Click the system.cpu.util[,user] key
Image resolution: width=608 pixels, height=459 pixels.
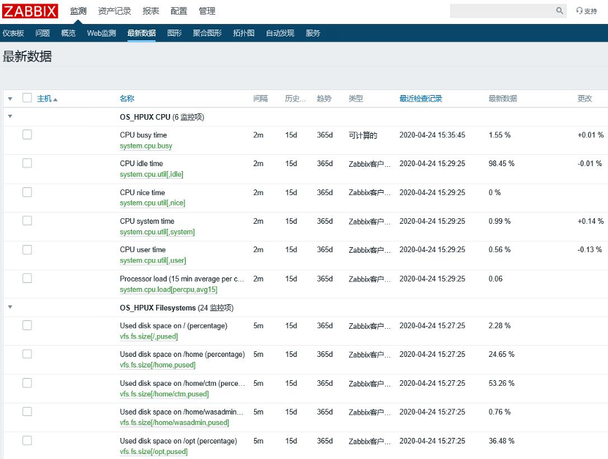coord(153,260)
